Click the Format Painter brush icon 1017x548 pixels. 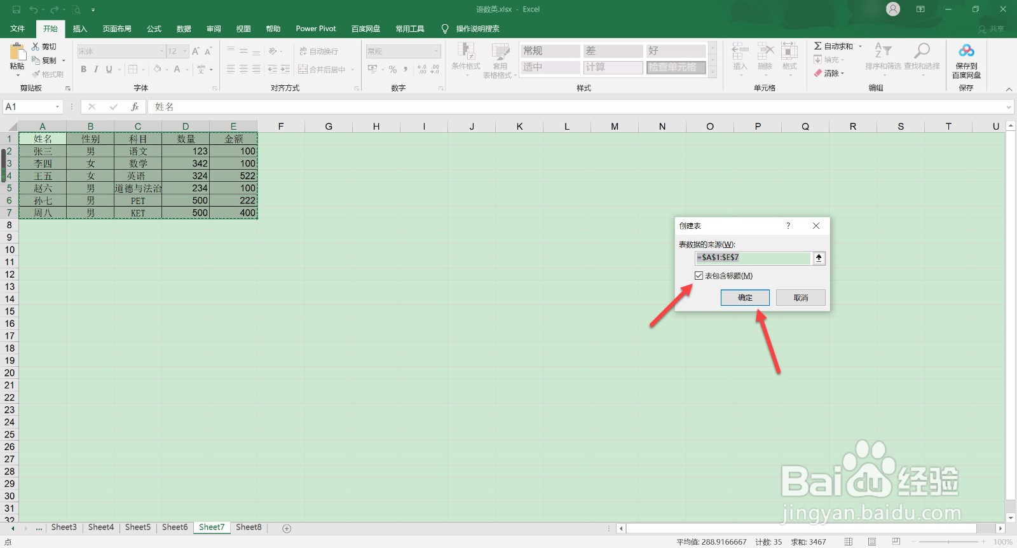[36, 74]
